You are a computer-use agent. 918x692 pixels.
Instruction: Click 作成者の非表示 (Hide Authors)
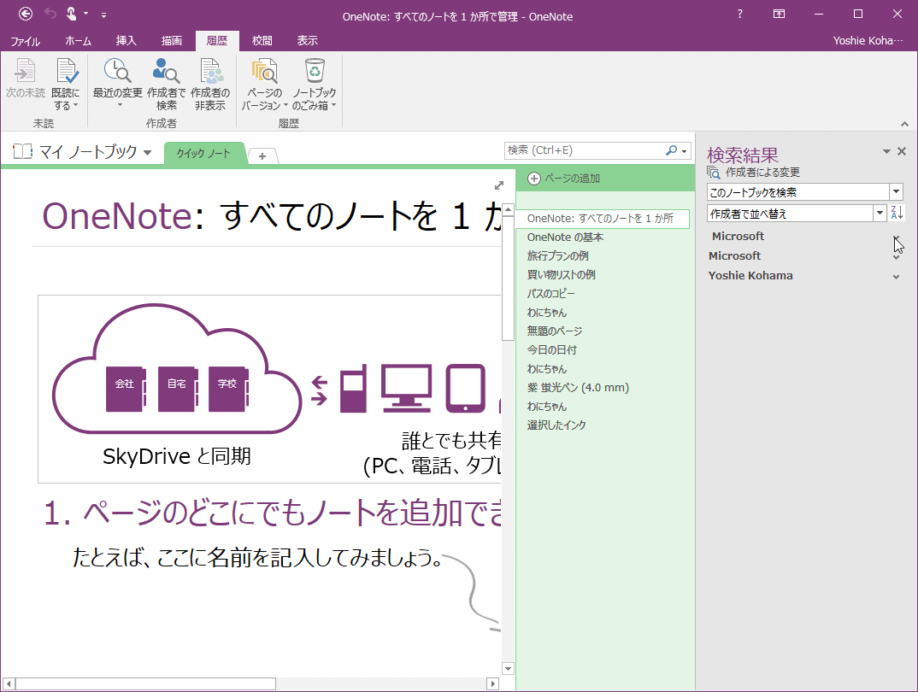(210, 85)
